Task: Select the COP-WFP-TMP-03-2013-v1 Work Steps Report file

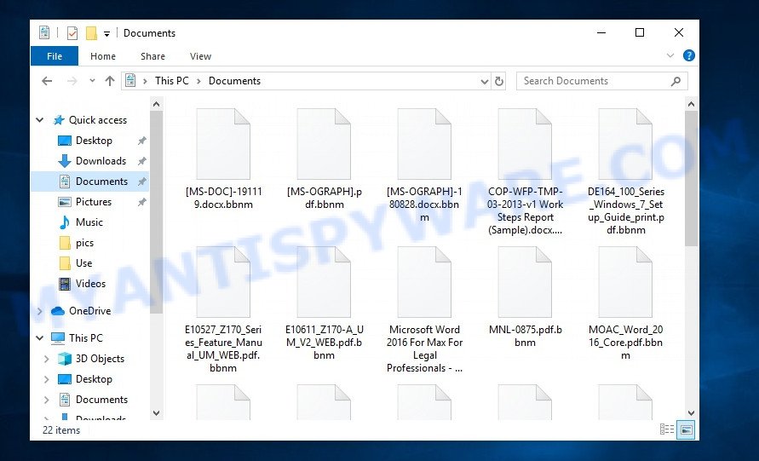Action: (x=526, y=172)
